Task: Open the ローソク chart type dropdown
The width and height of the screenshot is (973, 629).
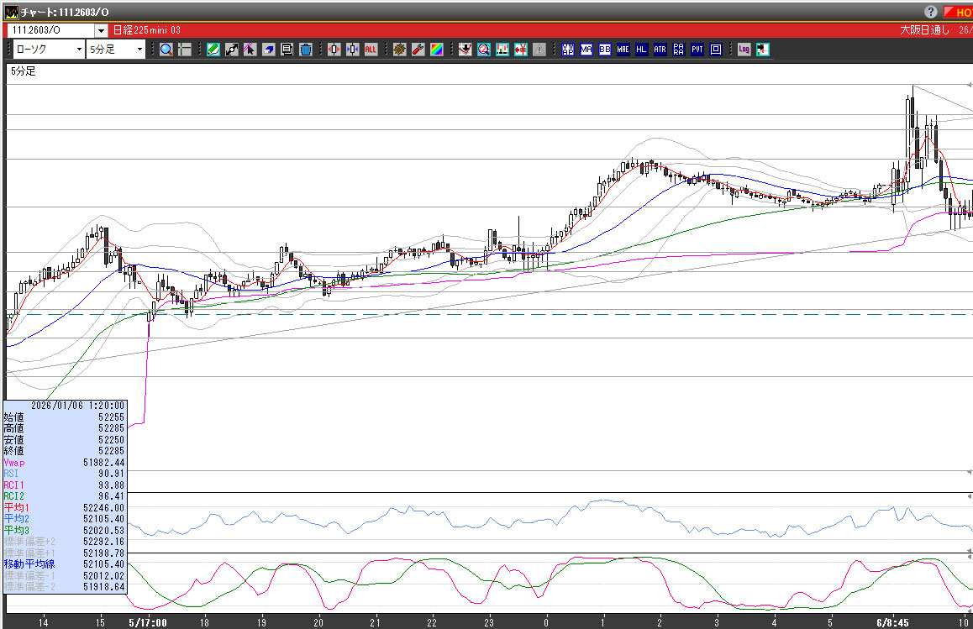Action: pos(79,50)
